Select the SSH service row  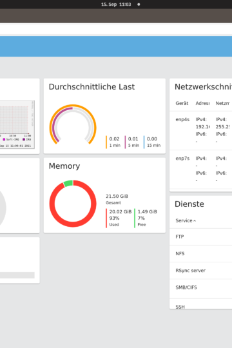[200, 304]
